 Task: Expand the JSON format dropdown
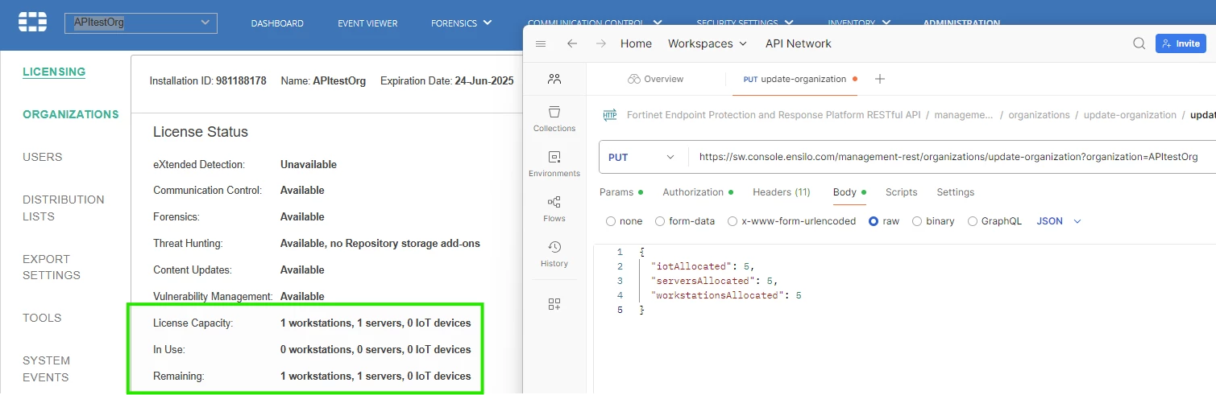(x=1059, y=221)
